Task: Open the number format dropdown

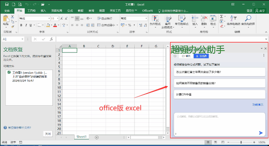Action: click(146, 19)
